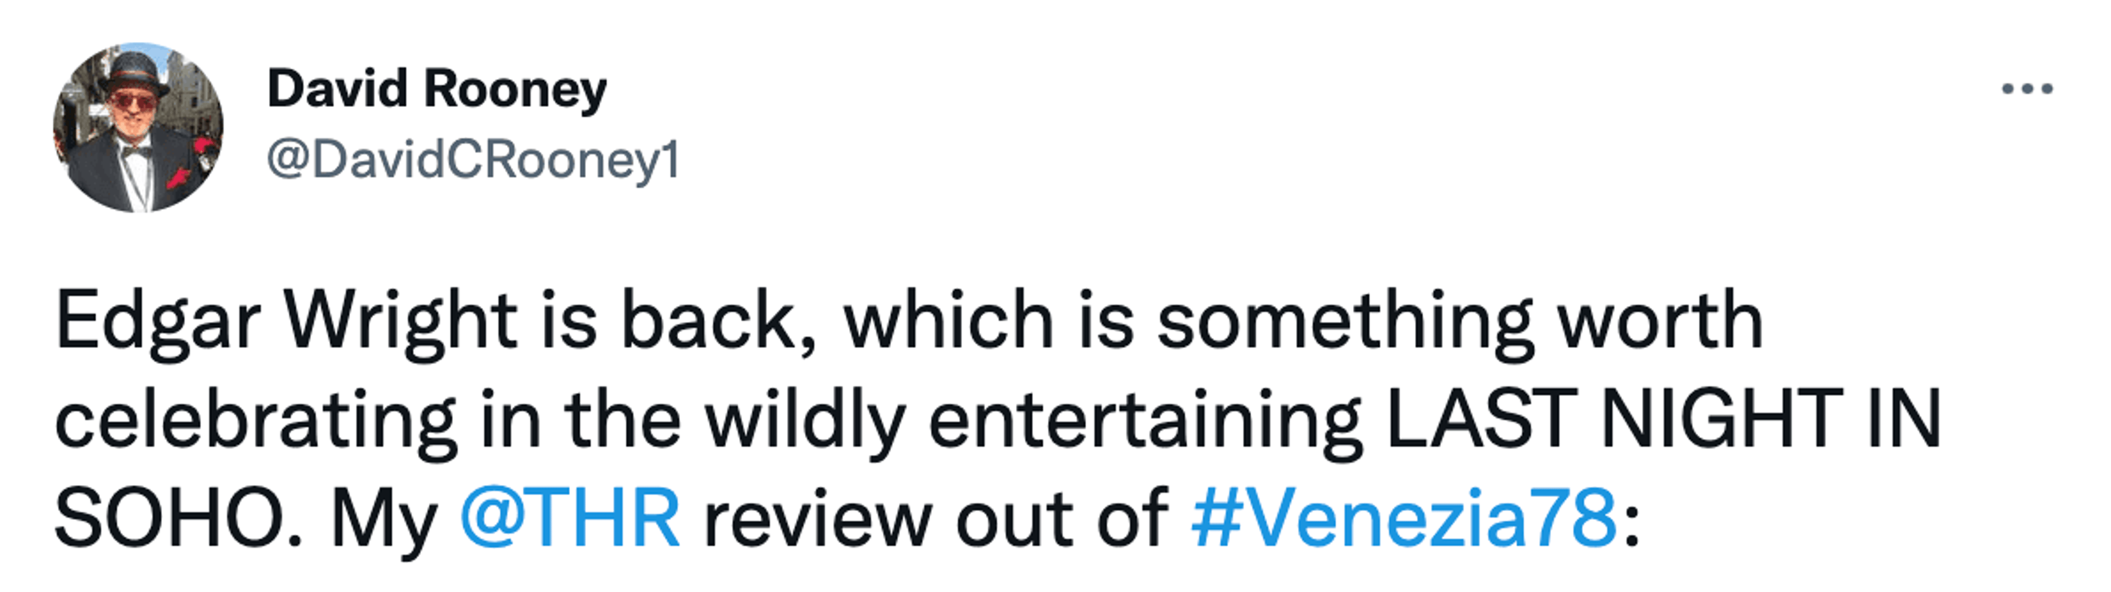The image size is (2111, 592).
Task: Open the @THR mention link
Action: (x=570, y=517)
